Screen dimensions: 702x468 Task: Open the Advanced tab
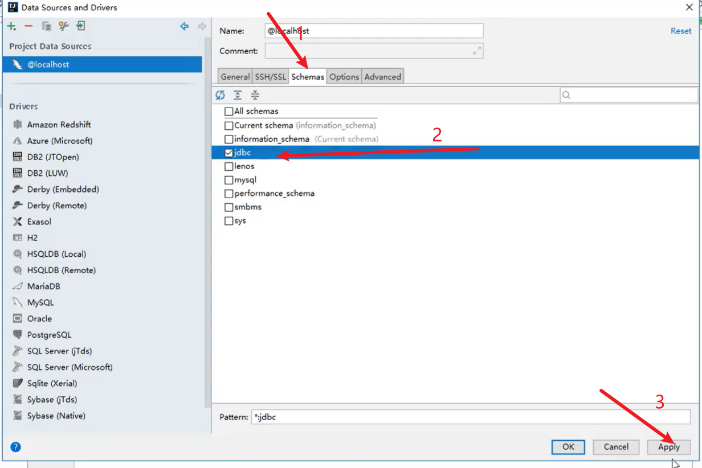click(x=383, y=77)
